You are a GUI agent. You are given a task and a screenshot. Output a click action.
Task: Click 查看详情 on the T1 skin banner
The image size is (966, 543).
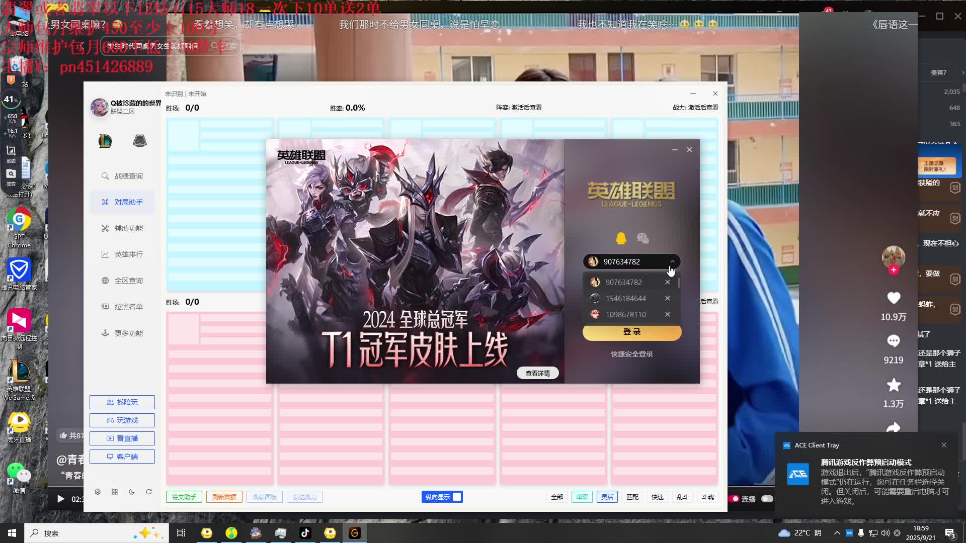coord(538,373)
